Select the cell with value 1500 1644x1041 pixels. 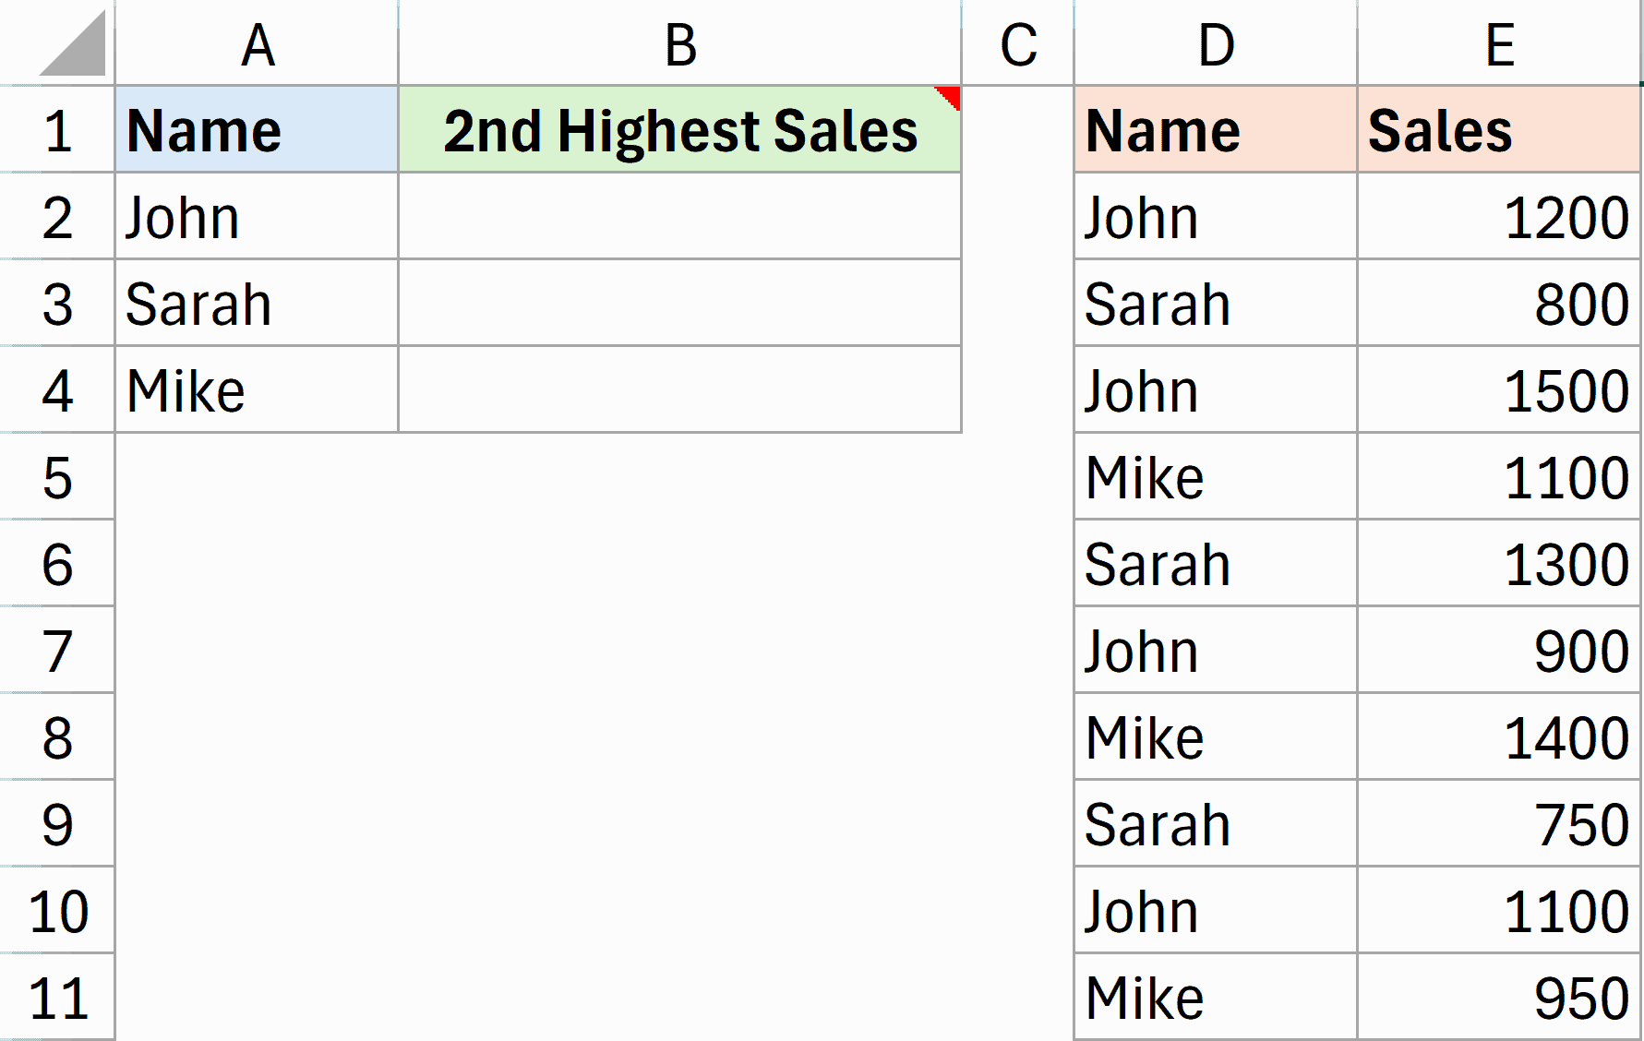(x=1498, y=389)
